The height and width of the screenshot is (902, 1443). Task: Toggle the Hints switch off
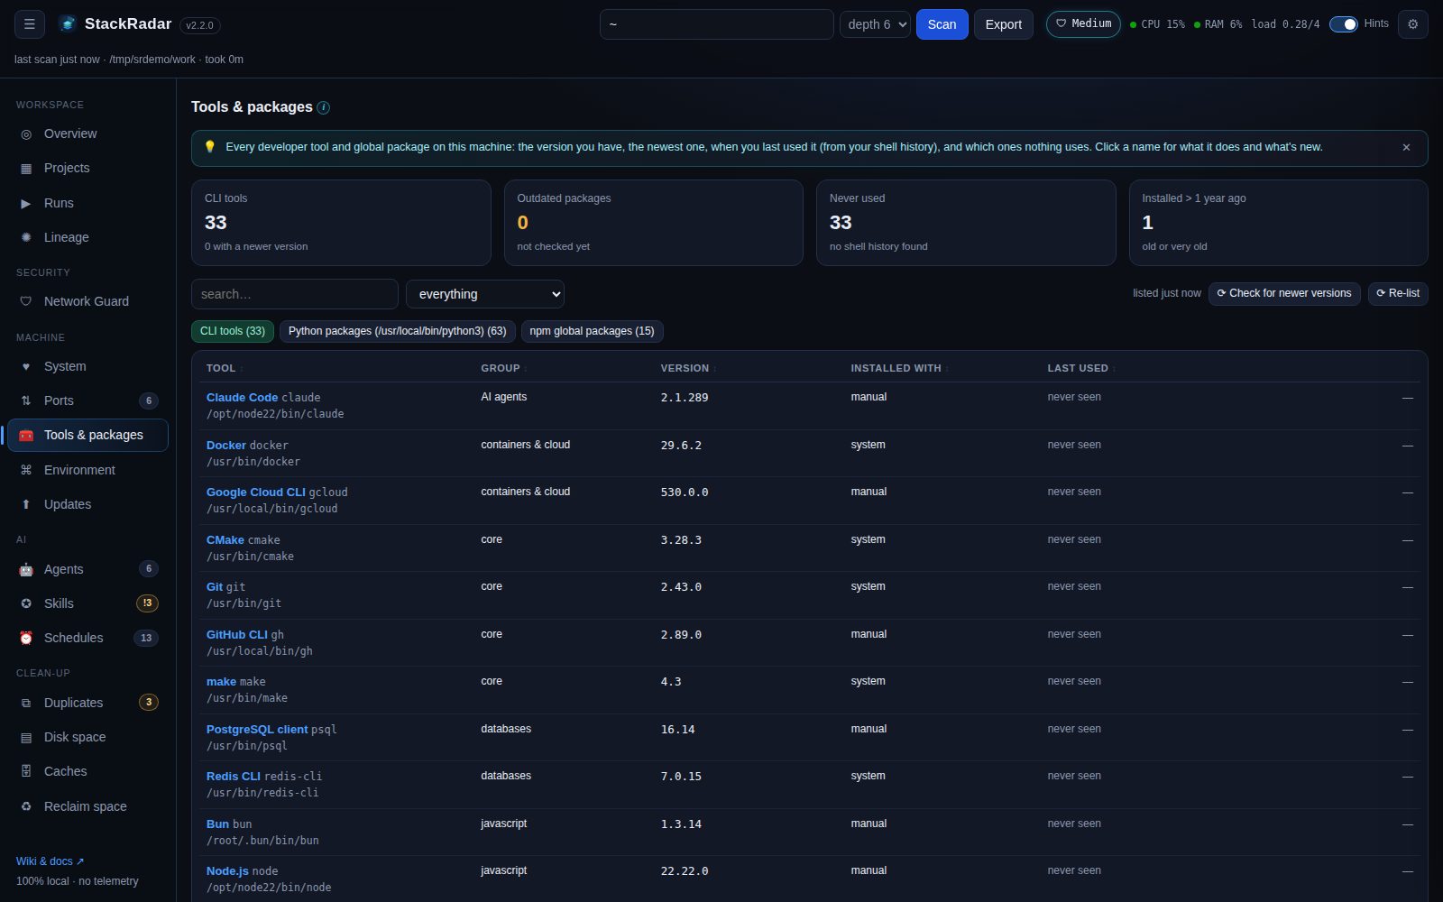click(x=1343, y=24)
